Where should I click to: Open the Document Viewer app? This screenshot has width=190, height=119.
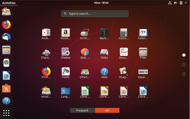pos(124,52)
